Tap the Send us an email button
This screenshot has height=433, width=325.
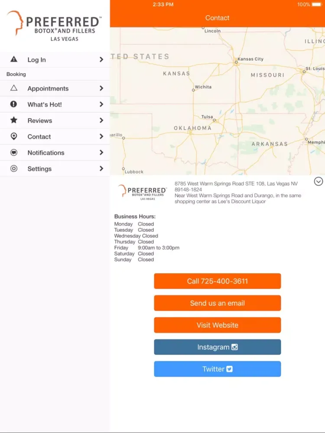[x=218, y=303]
